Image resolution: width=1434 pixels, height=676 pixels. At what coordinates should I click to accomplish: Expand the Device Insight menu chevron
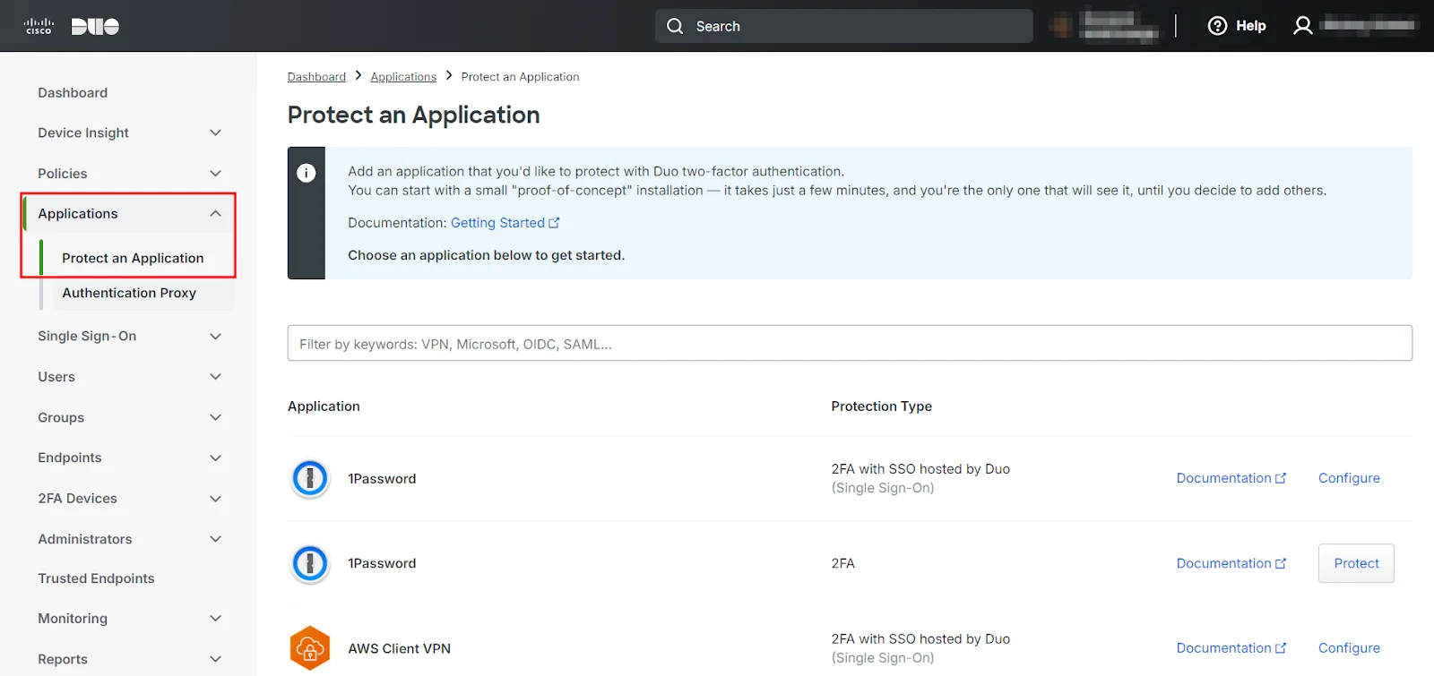point(215,133)
